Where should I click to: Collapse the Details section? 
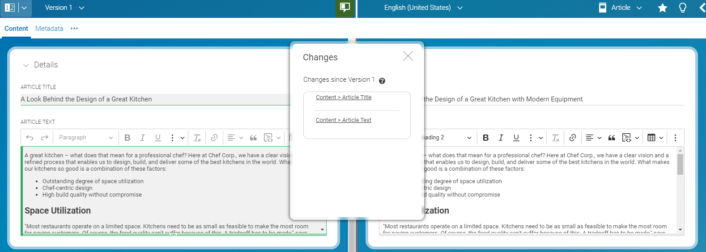click(x=26, y=65)
